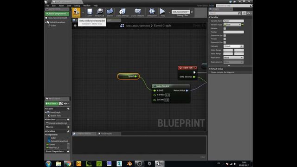The width and height of the screenshot is (297, 167).
Task: Click the search icon beside Add New
Action: pyautogui.click(x=61, y=103)
